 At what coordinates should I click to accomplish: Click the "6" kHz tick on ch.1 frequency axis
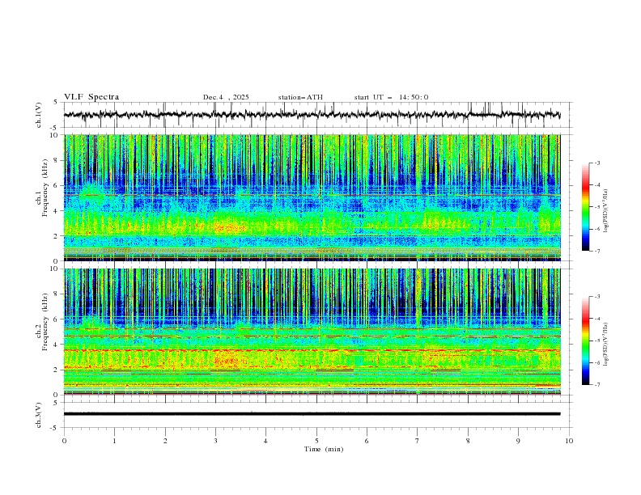pos(57,185)
